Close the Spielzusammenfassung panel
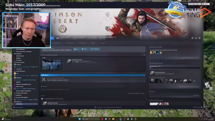Image resolution: width=215 pixels, height=121 pixels. click(144, 55)
